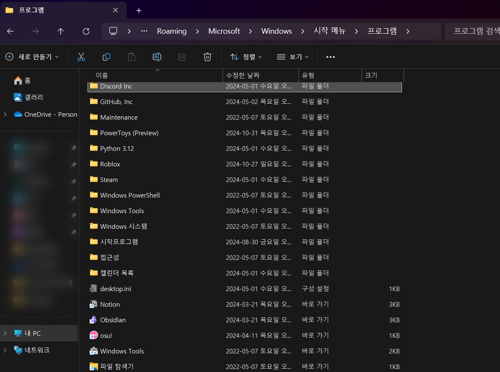
Task: Delete the selected item with trash icon
Action: pos(207,57)
